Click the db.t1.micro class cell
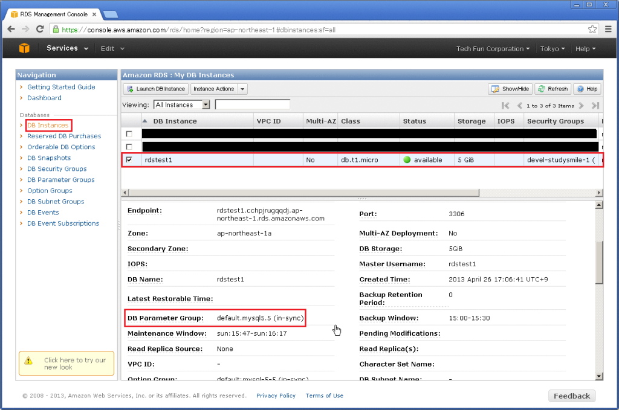 point(368,159)
